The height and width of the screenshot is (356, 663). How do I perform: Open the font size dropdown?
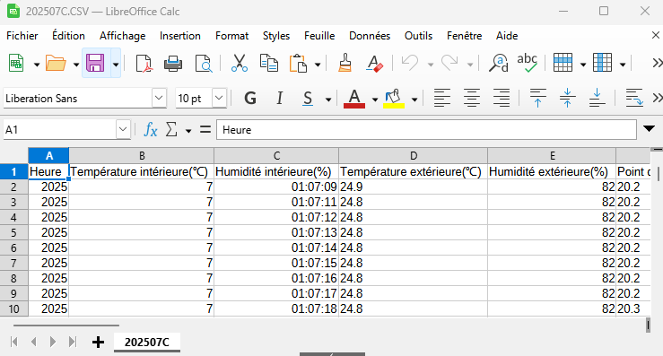(x=219, y=98)
